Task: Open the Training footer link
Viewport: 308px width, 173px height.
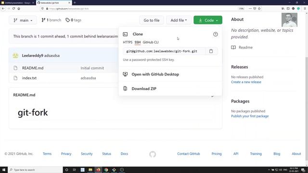Action: 256,154
